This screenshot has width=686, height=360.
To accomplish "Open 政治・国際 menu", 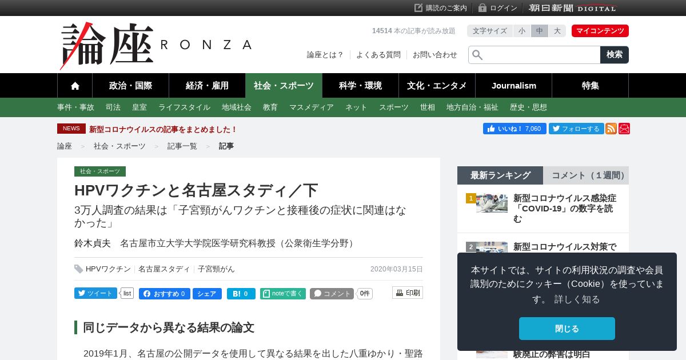I will click(x=130, y=86).
